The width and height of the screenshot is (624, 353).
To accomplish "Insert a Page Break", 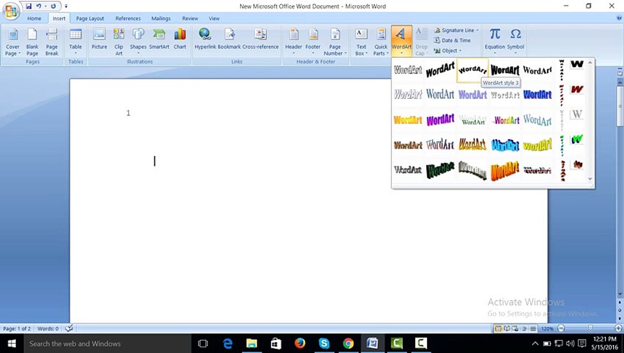I will pyautogui.click(x=52, y=42).
